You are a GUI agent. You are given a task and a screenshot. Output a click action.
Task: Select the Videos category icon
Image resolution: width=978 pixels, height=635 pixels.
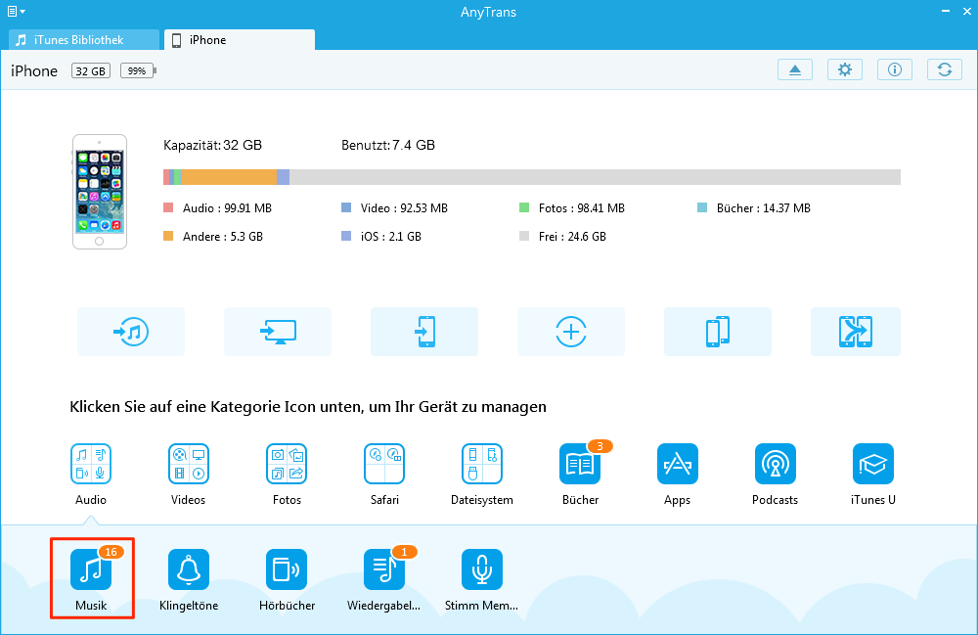pos(189,464)
